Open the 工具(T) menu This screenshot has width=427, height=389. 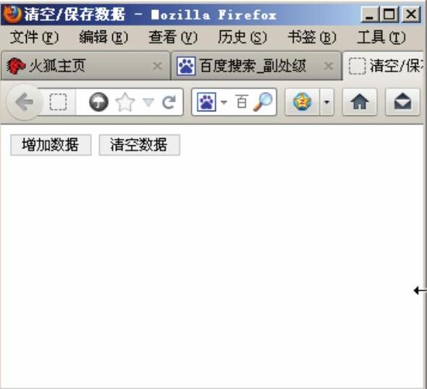pyautogui.click(x=381, y=38)
